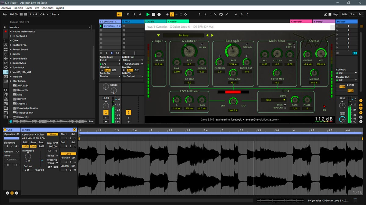The height and width of the screenshot is (205, 366).
Task: Click the Show Launch box L icon
Action: pos(8,193)
